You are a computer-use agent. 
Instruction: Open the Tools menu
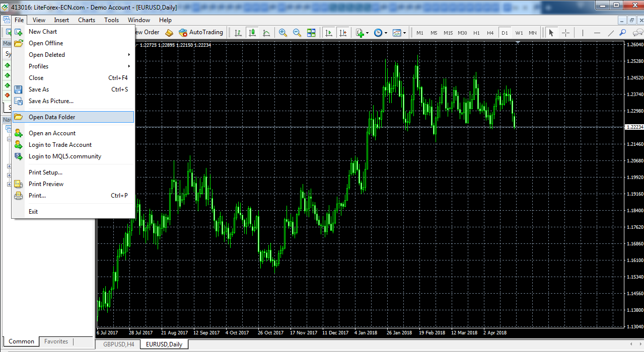point(111,20)
